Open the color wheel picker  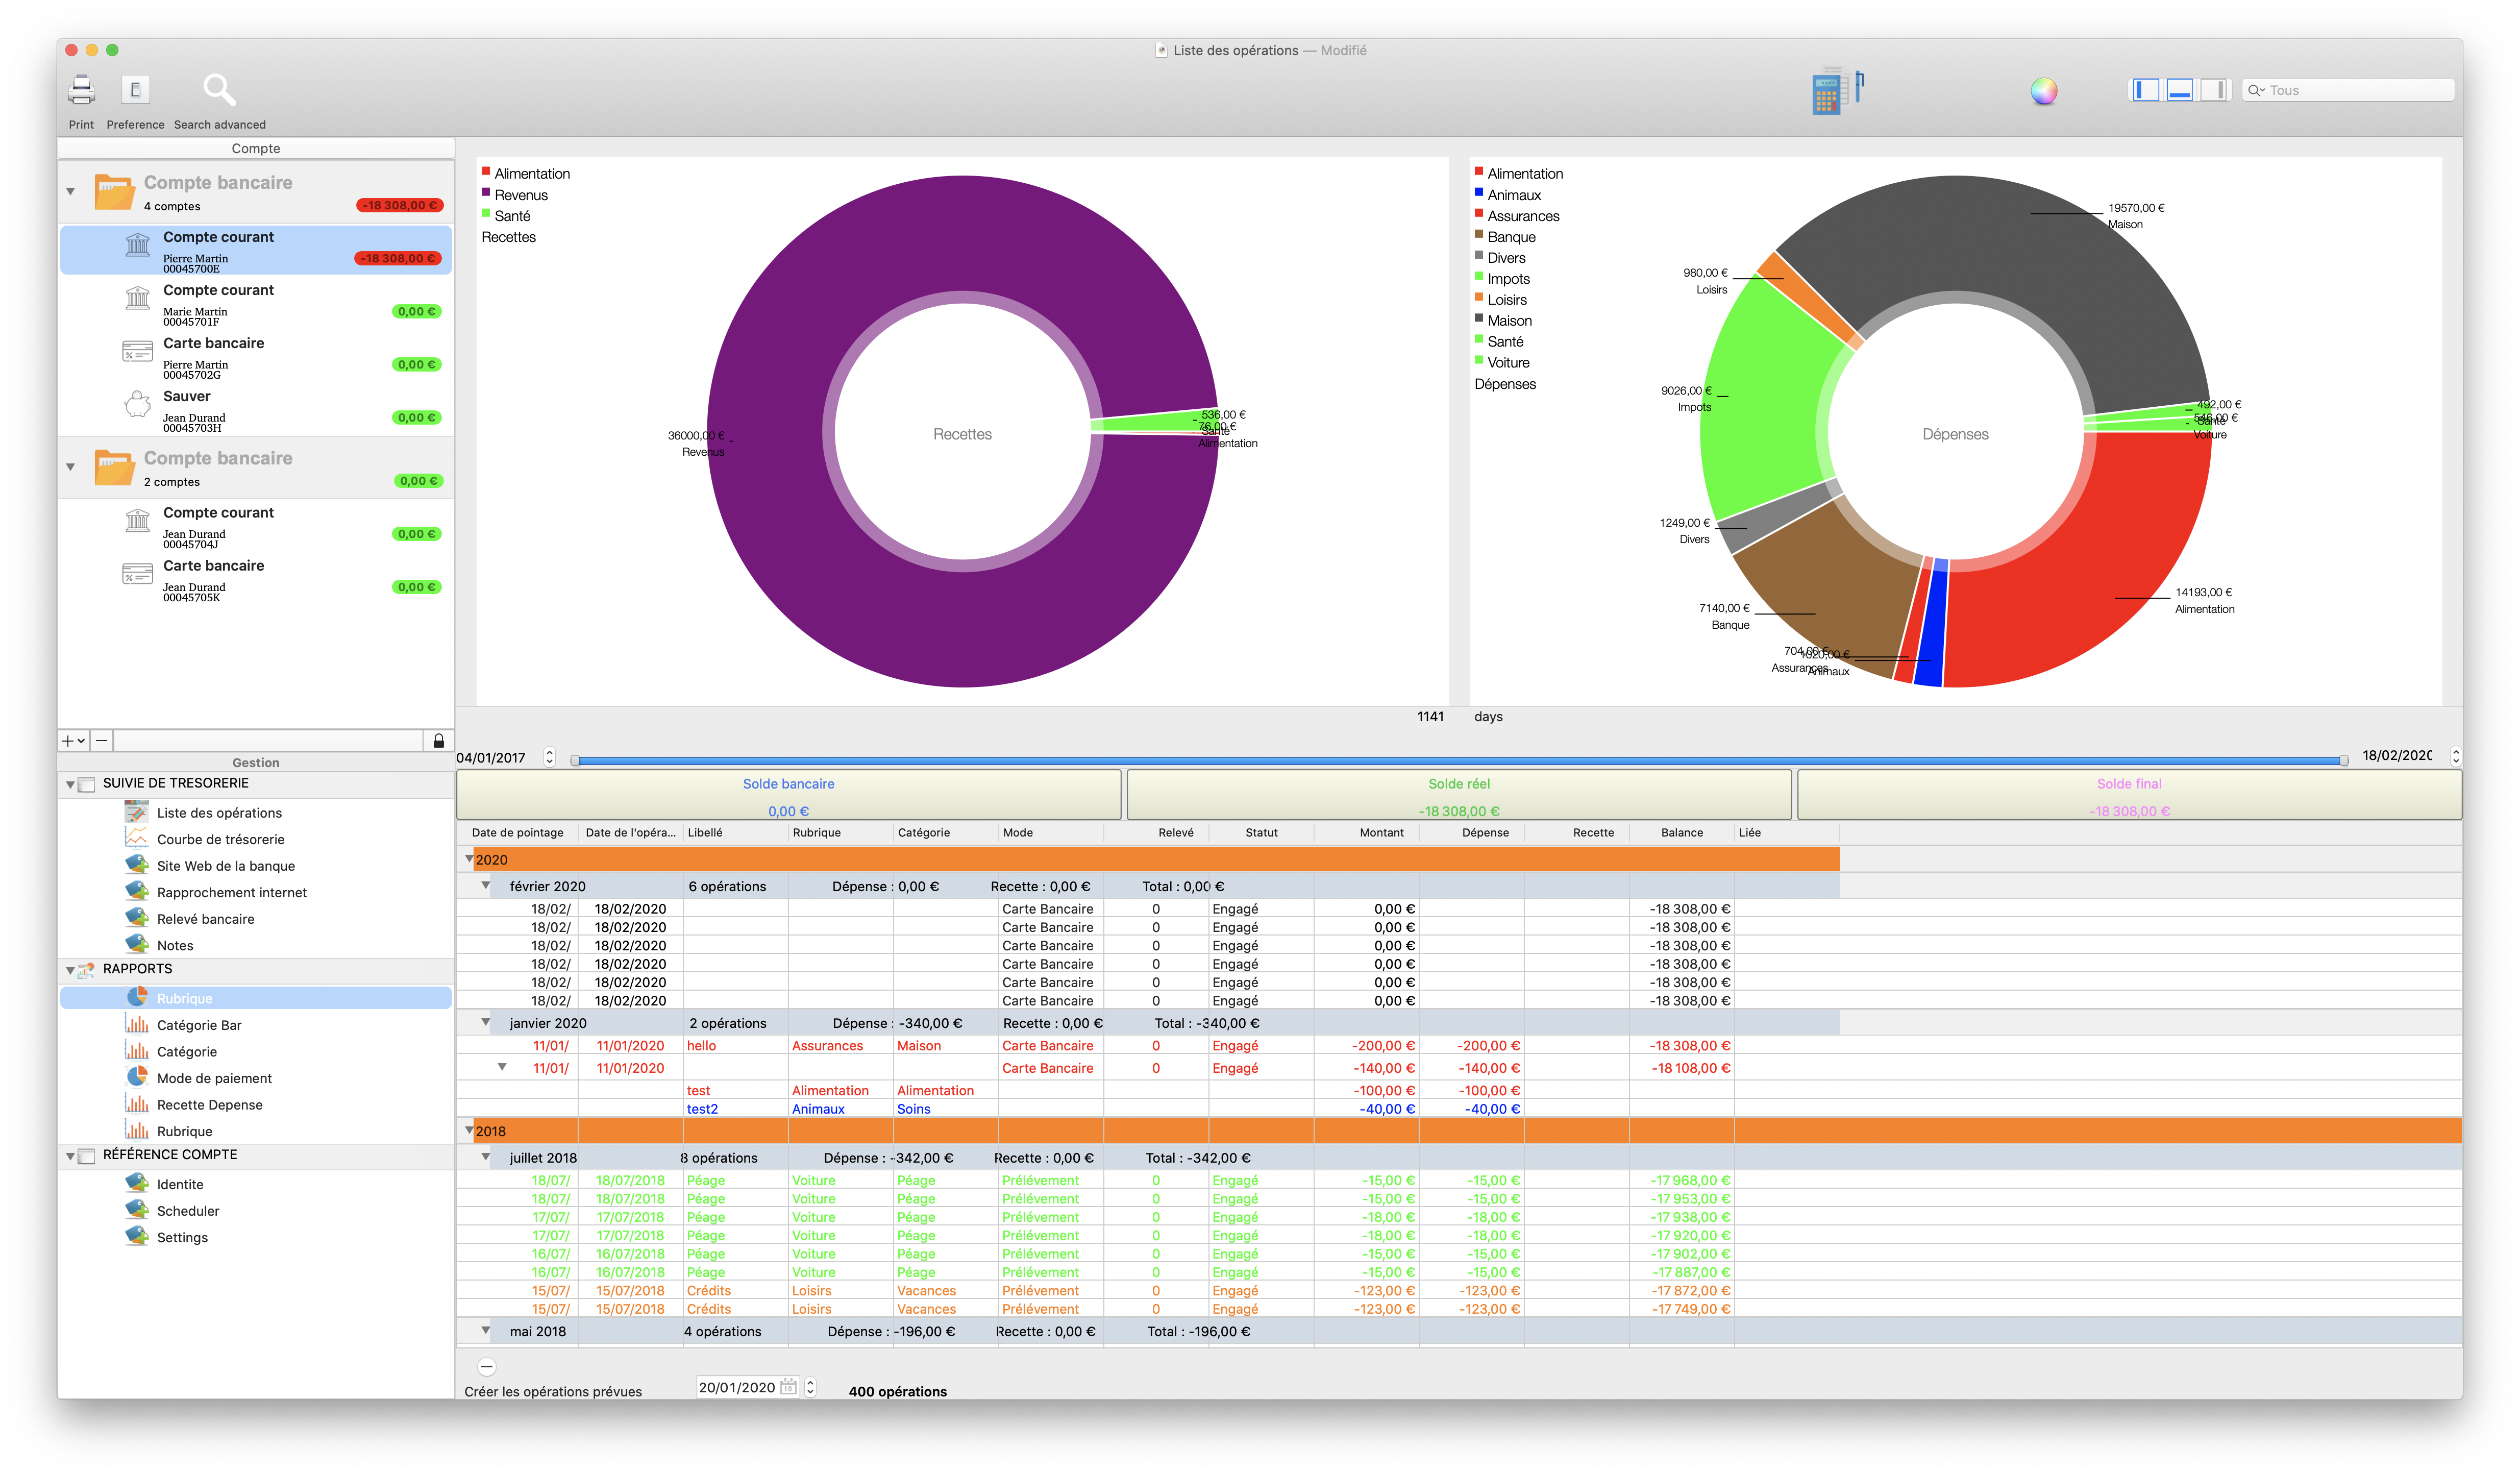coord(2043,91)
